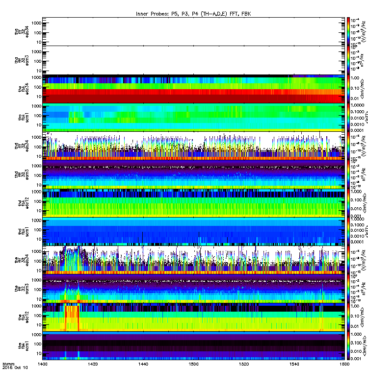Click the 1600 time axis label
The height and width of the screenshot is (392, 368).
tap(344, 364)
